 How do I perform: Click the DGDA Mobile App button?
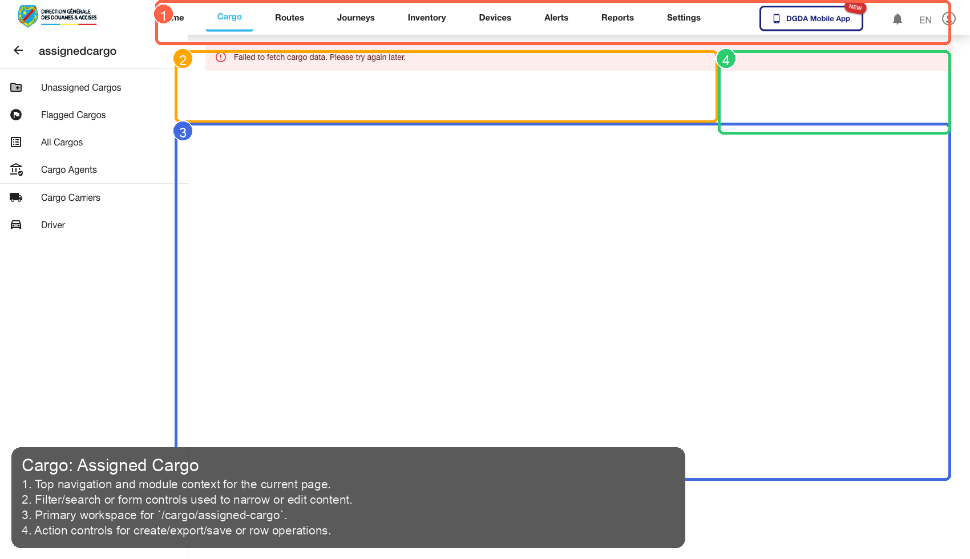(811, 18)
